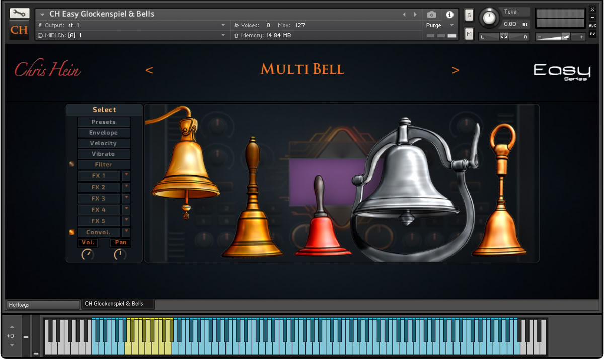Click the instrument volume slider in header
The height and width of the screenshot is (359, 604).
(560, 37)
